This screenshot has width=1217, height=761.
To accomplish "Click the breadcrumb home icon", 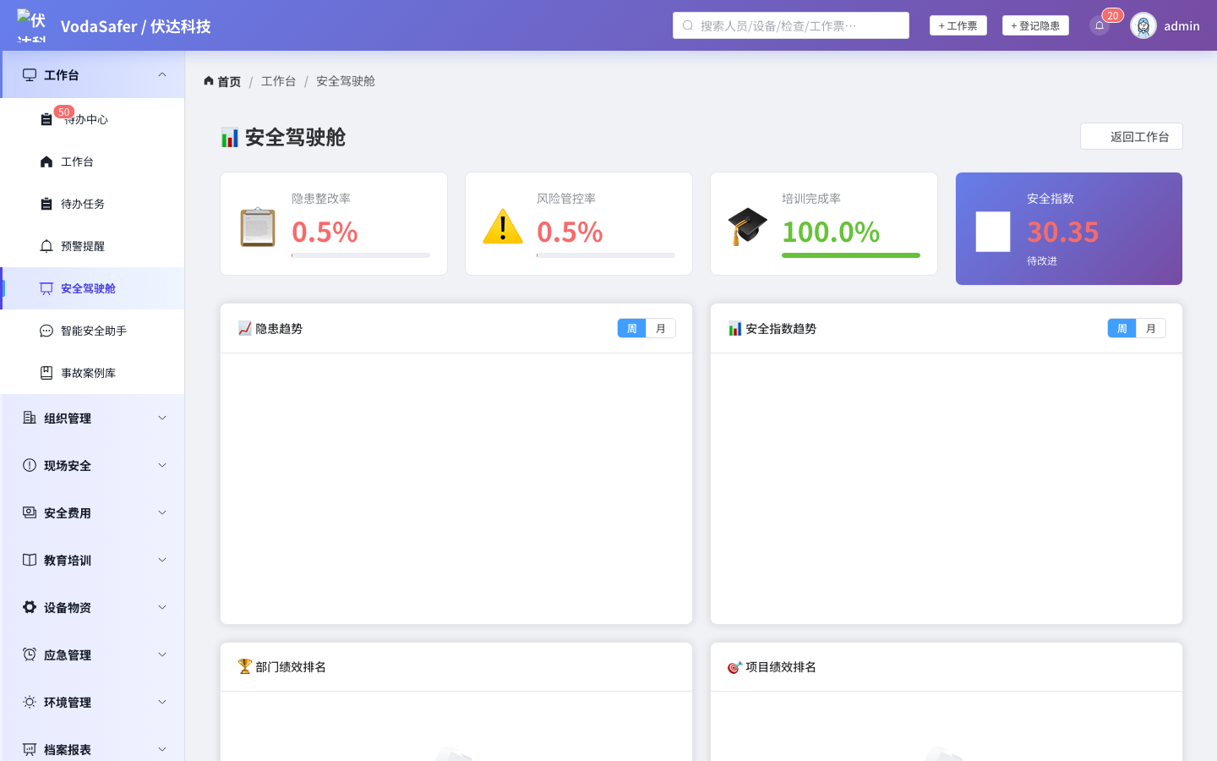I will click(x=209, y=81).
